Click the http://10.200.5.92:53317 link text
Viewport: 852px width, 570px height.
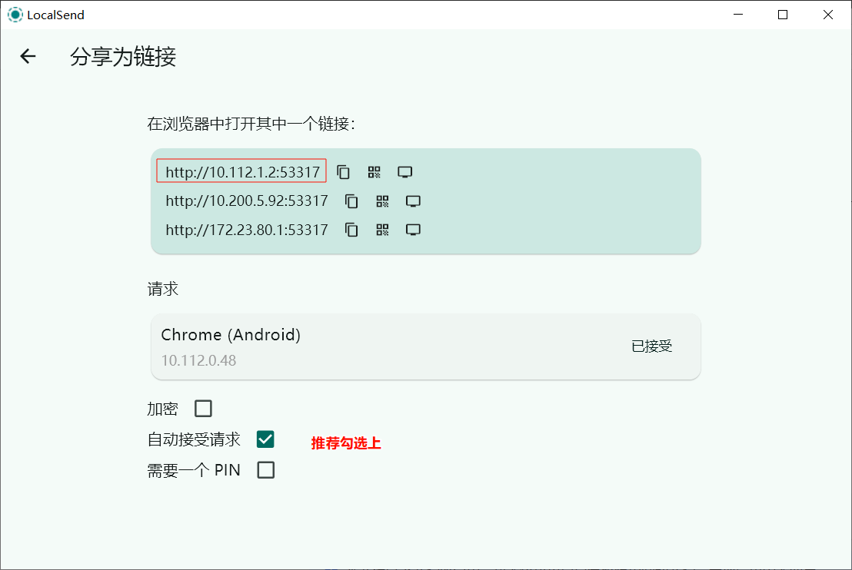246,201
